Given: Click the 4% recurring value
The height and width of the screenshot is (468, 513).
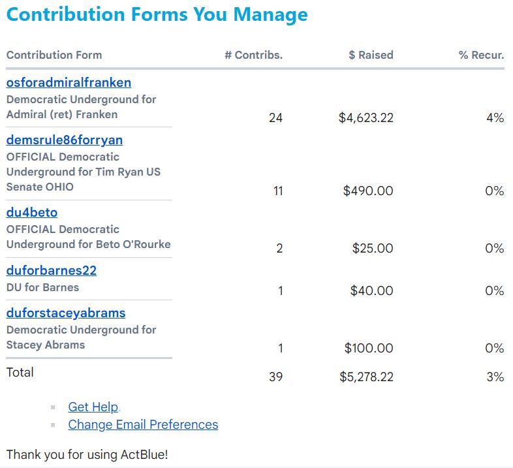Looking at the screenshot, I should [x=495, y=118].
